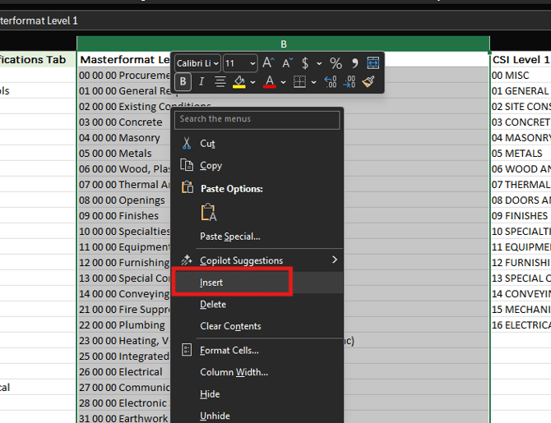This screenshot has width=551, height=423.
Task: Click the Merge and Center icon
Action: pos(373,63)
